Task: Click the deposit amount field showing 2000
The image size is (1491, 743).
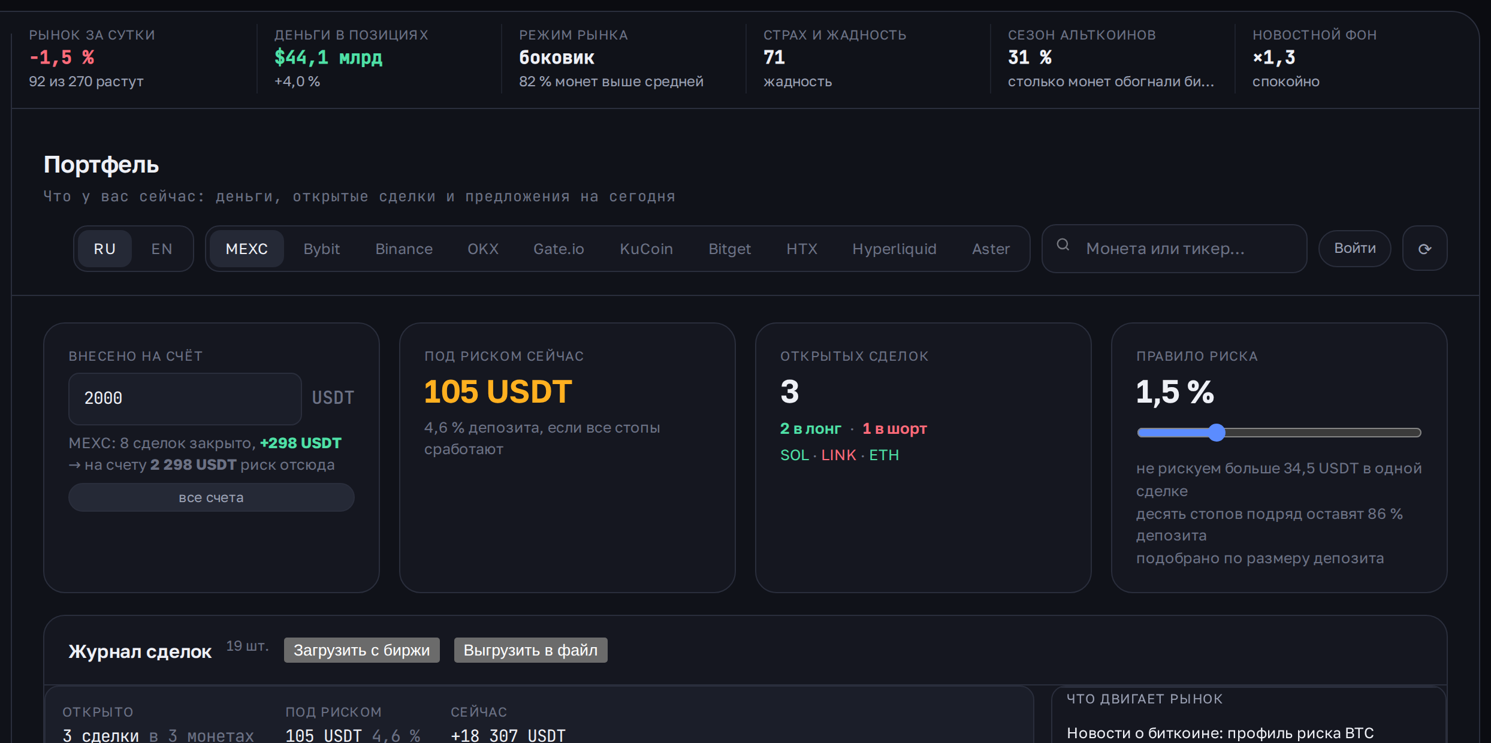Action: point(185,398)
